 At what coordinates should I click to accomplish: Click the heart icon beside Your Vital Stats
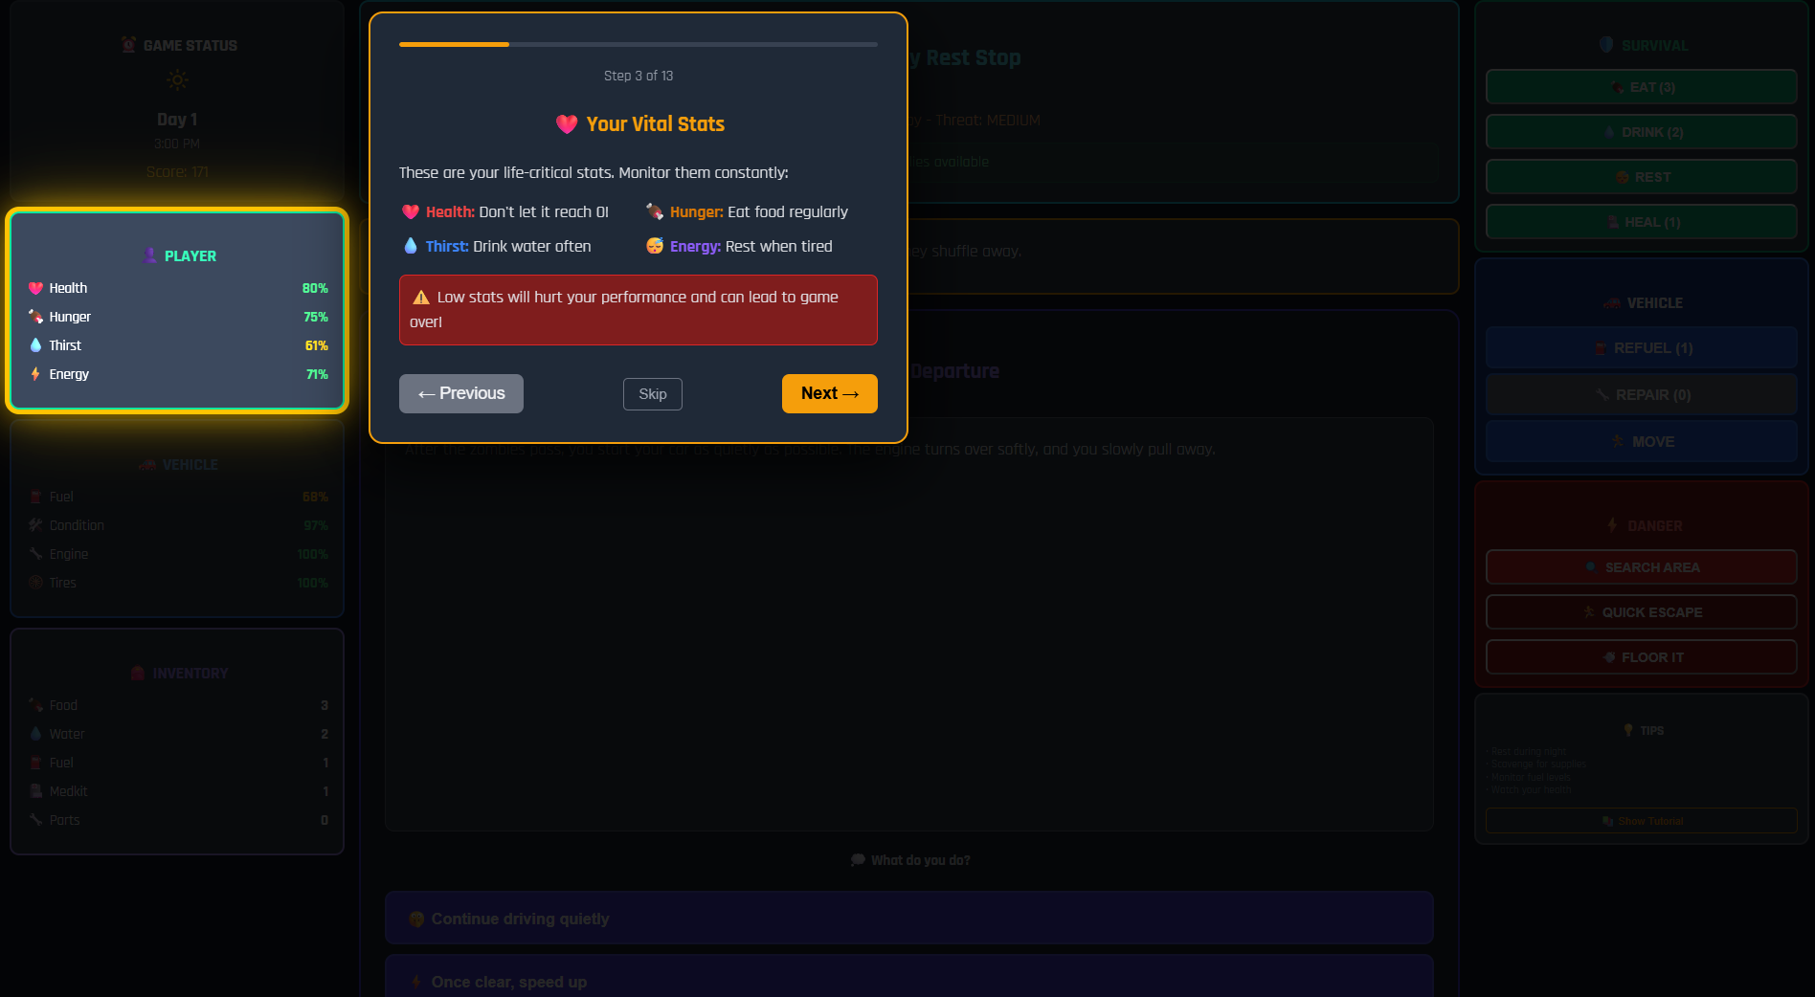coord(567,124)
